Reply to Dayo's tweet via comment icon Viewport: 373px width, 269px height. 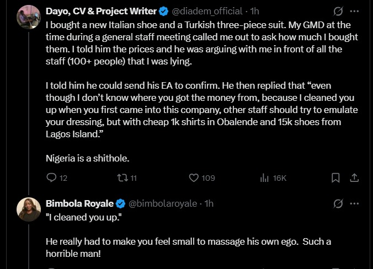pyautogui.click(x=51, y=178)
